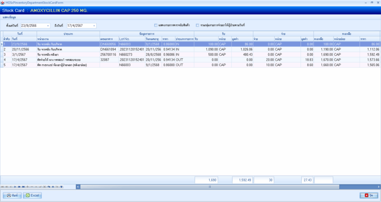Jump to next page of records
Viewport: 381px width, 202px height.
click(19, 187)
